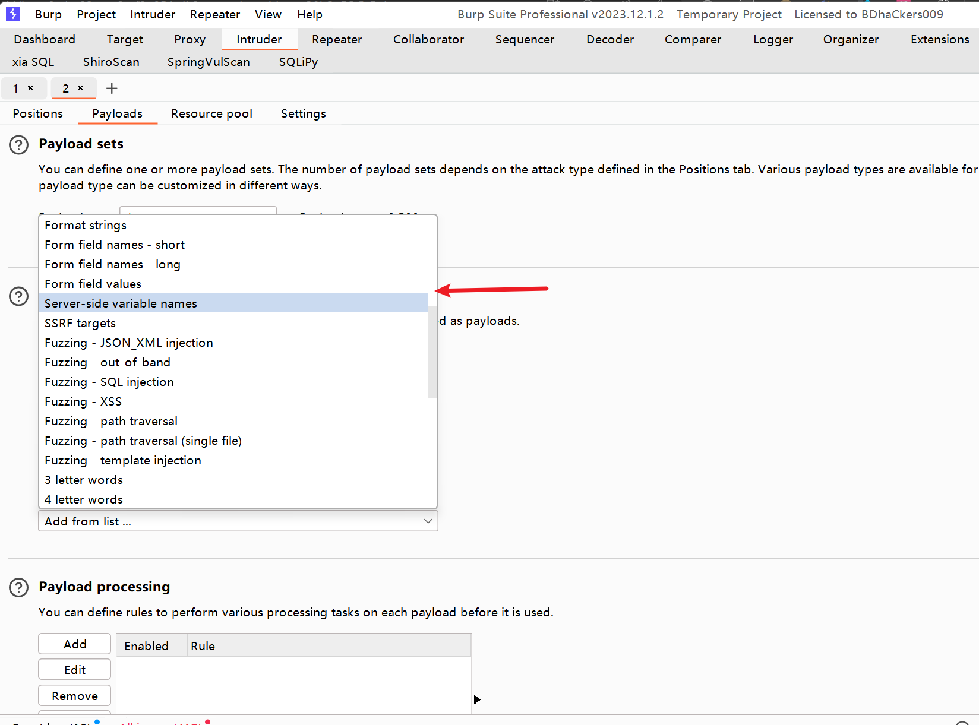Viewport: 979px width, 725px height.
Task: Open the ShiroScan extension tab
Action: [110, 61]
